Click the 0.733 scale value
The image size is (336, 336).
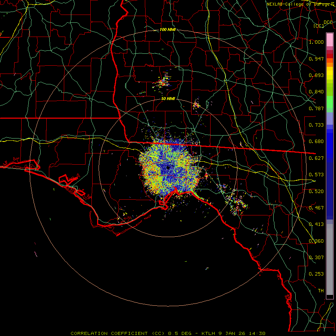tap(316, 125)
